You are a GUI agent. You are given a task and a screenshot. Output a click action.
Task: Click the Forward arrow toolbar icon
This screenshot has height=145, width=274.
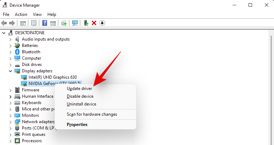click(12, 23)
